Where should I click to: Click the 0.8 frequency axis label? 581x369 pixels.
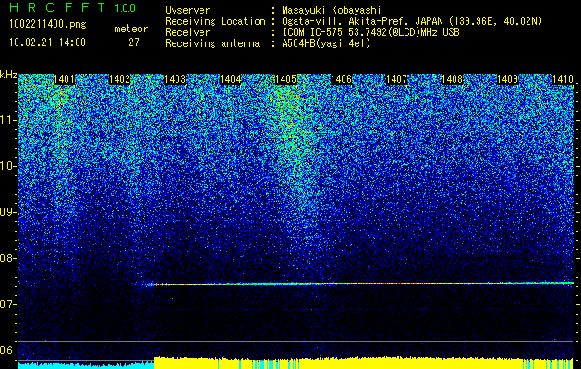pyautogui.click(x=7, y=258)
